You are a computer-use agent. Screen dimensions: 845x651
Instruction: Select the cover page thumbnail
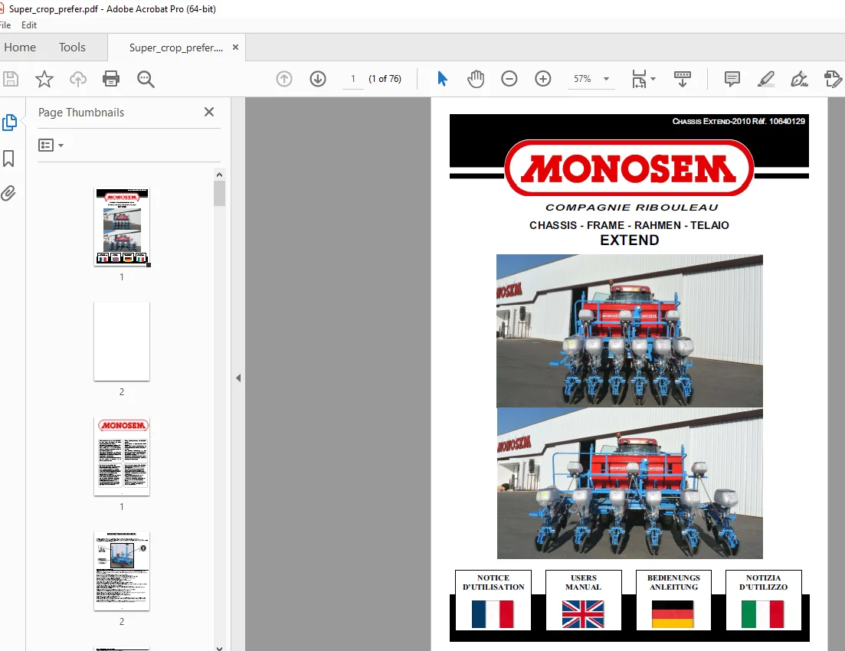[122, 227]
